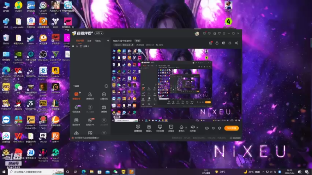The height and width of the screenshot is (175, 312).
Task: Toggle visibility of the fullscreen 6 source
Action: pyautogui.click(x=73, y=46)
